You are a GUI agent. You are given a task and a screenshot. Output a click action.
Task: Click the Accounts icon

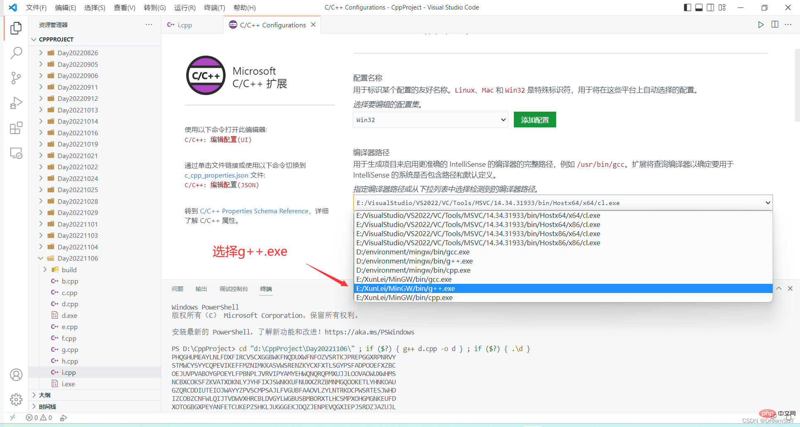[16, 375]
